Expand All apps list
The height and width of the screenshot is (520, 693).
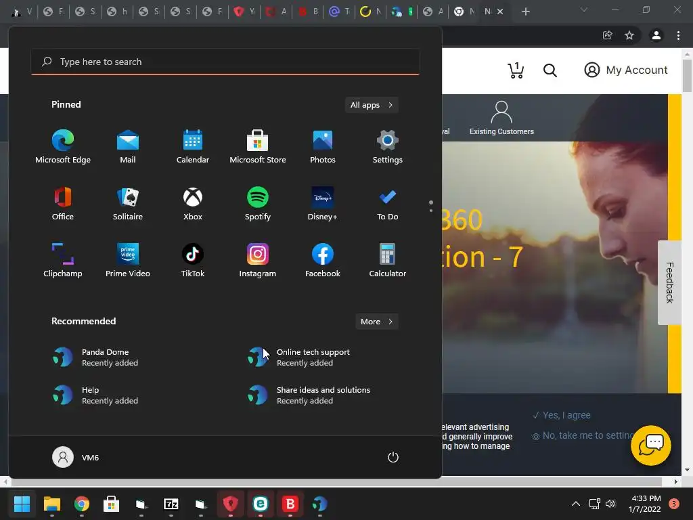click(372, 105)
